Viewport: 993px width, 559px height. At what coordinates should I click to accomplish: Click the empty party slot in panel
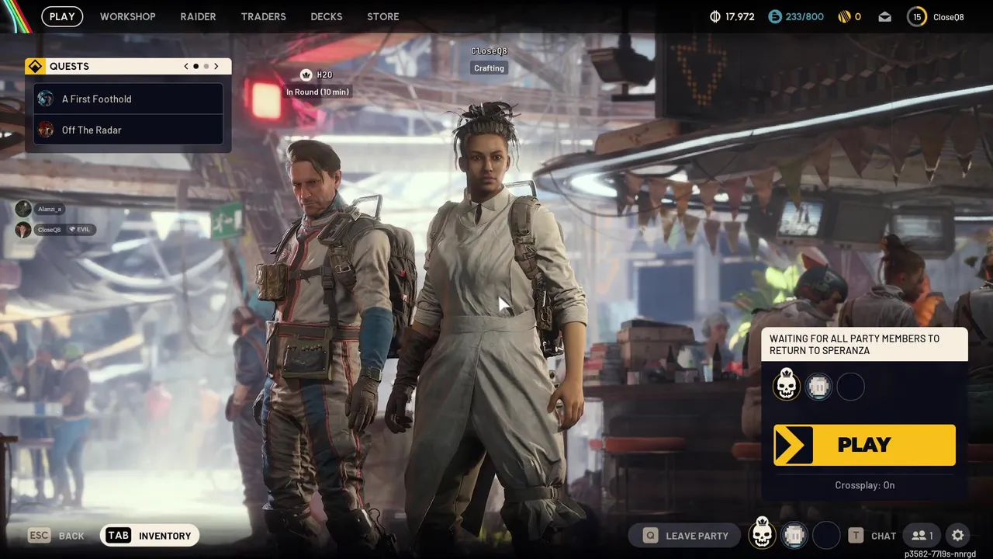tap(851, 387)
